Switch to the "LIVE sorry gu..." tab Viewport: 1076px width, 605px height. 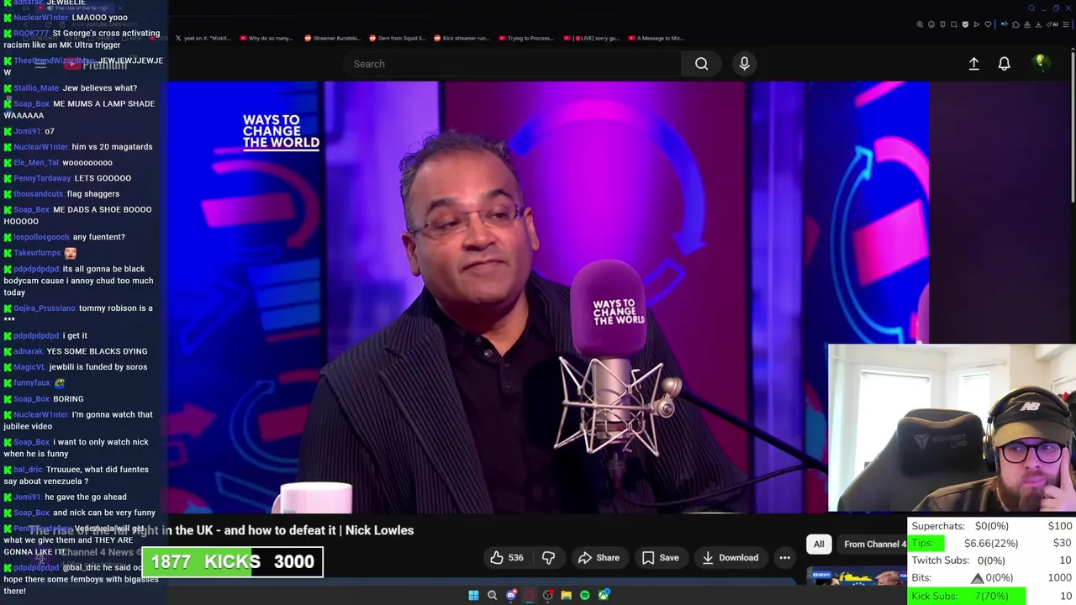click(x=591, y=38)
